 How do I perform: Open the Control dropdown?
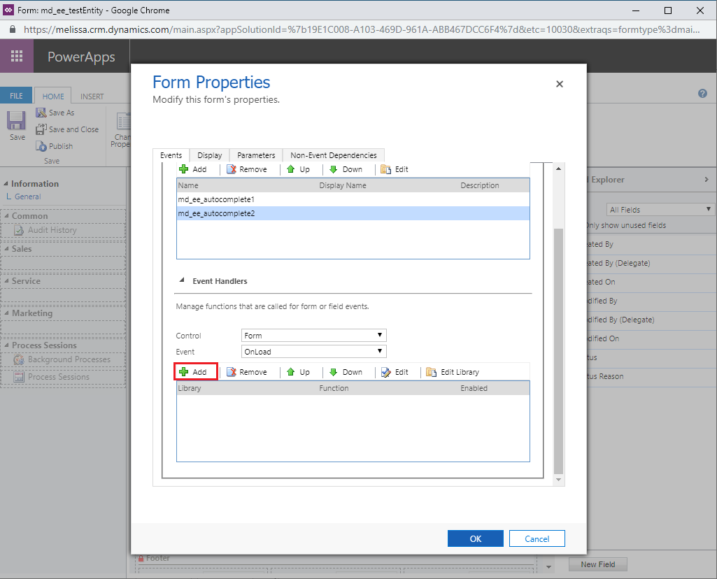[313, 336]
